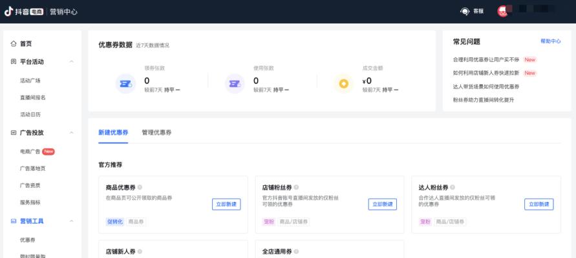The width and height of the screenshot is (576, 258).
Task: Click 立即新建 for 店铺粉丝券
Action: [383, 204]
